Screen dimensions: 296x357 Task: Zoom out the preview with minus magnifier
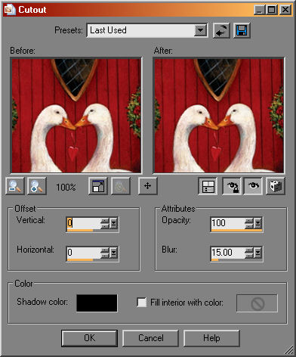click(x=15, y=186)
